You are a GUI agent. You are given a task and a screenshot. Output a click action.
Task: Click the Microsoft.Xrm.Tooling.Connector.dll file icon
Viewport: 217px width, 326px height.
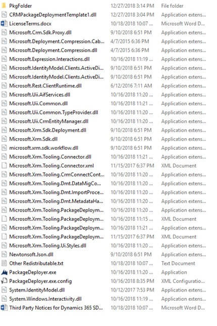pos(4,157)
